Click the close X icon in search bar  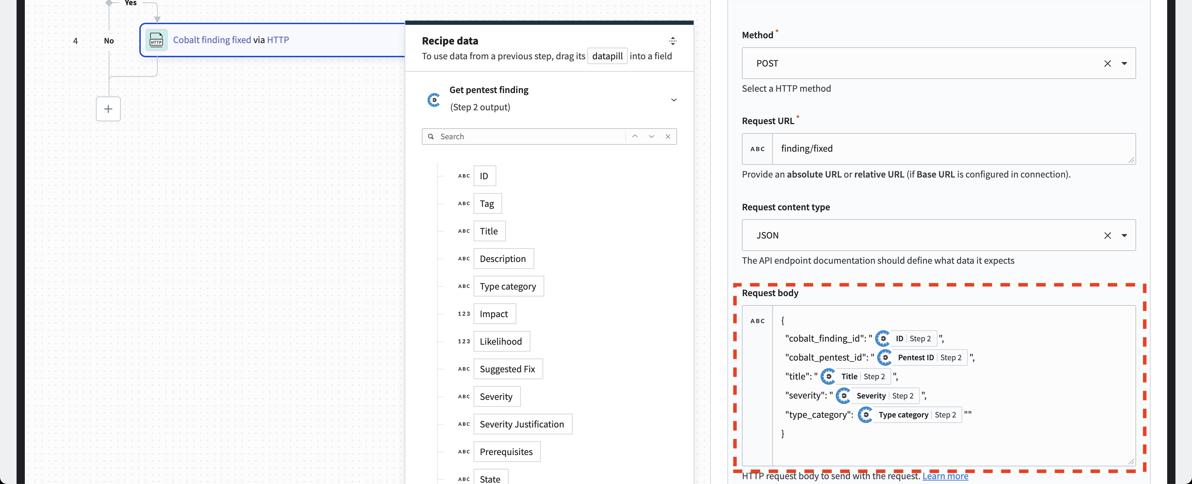[x=667, y=137]
